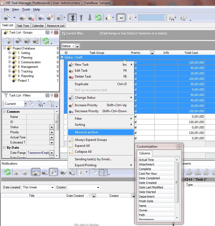
Task: Select Move to archive in context menu
Action: pos(86,132)
